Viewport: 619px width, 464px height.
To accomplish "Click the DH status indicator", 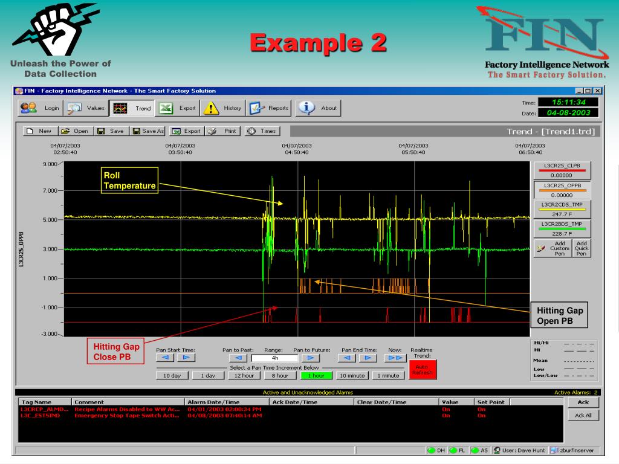I will (x=436, y=451).
